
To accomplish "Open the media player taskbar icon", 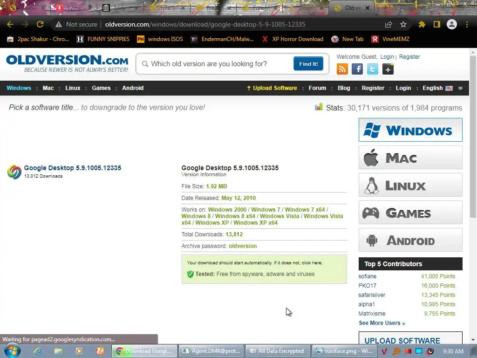I will point(79,351).
